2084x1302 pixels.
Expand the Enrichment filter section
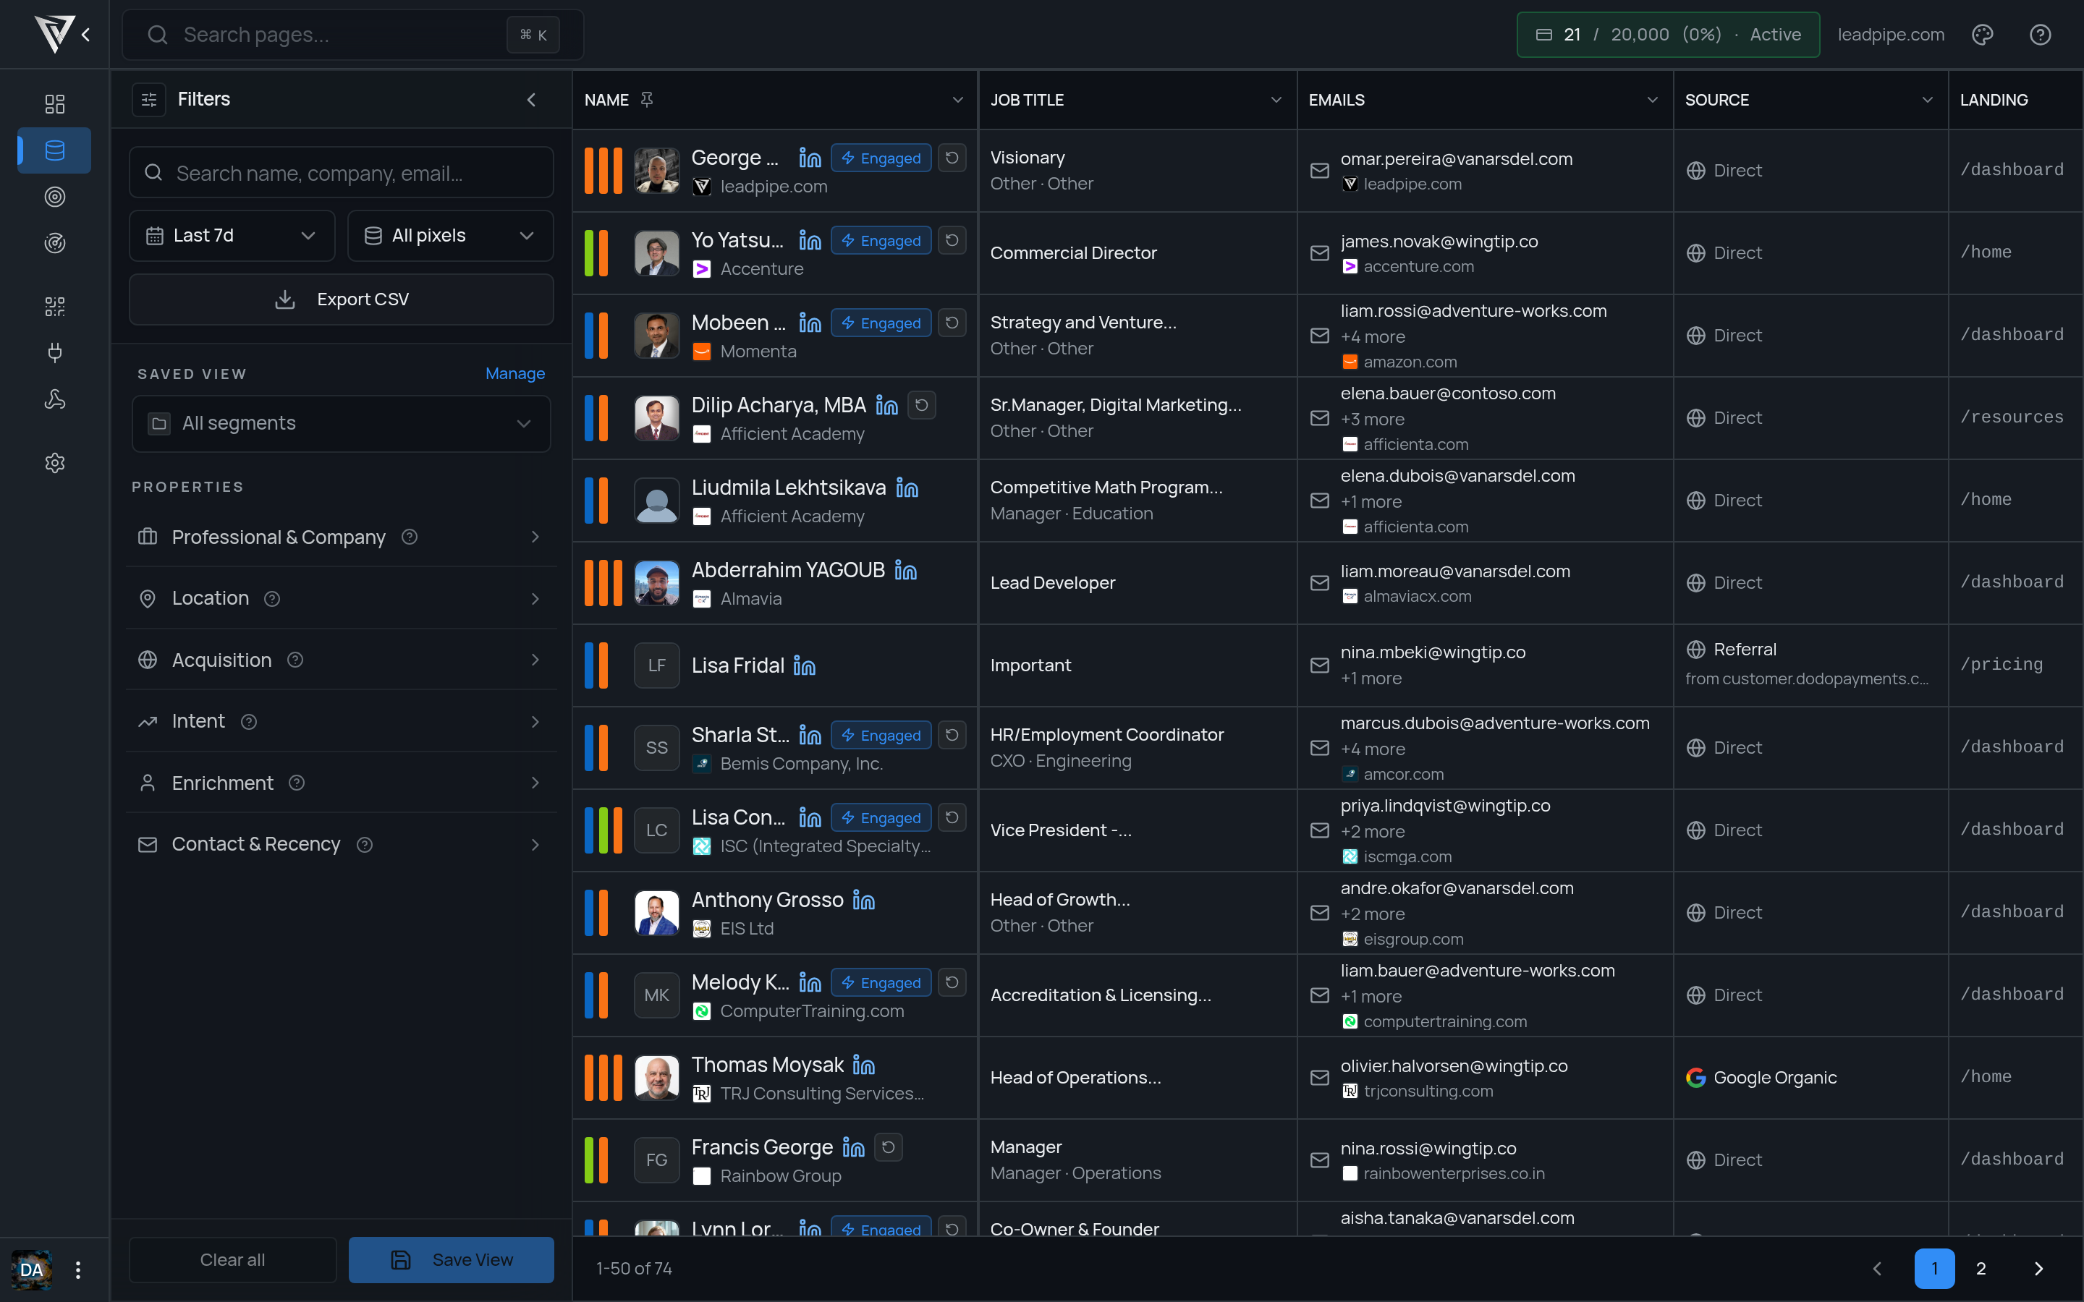click(x=341, y=783)
